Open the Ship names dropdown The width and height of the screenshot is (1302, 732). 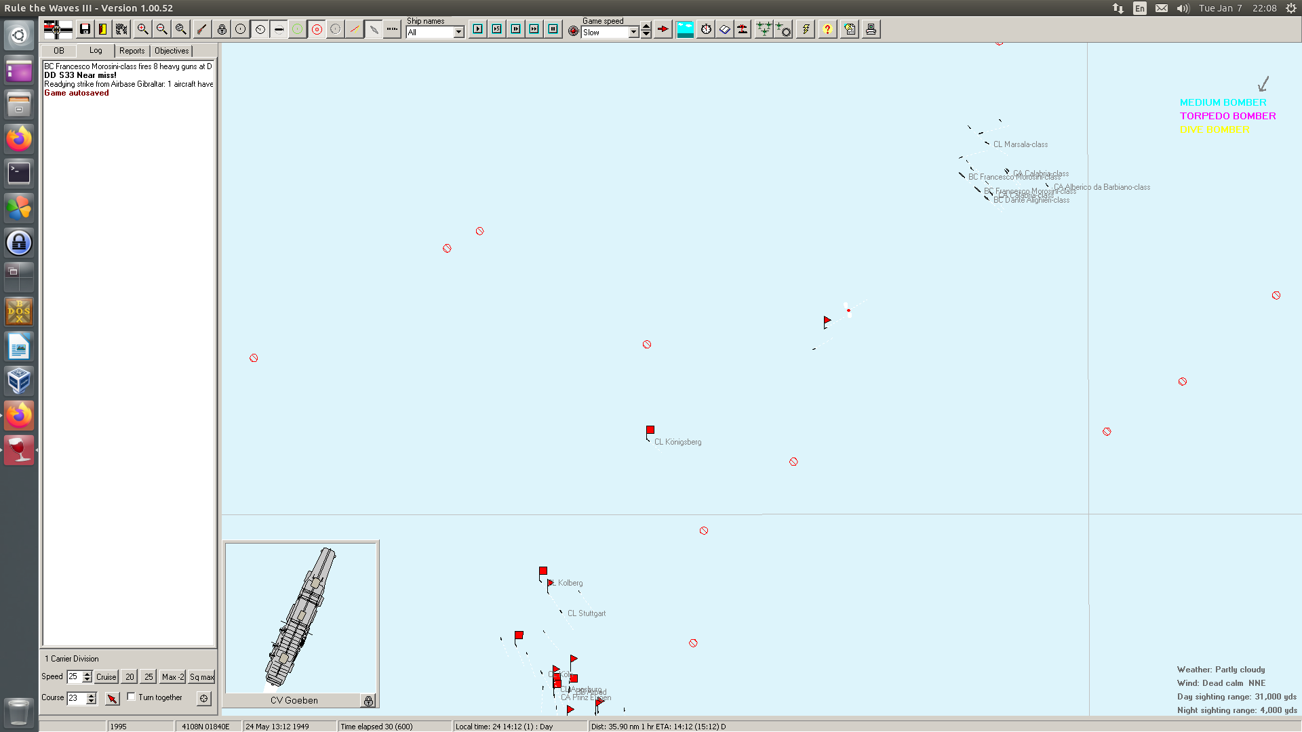coord(459,32)
